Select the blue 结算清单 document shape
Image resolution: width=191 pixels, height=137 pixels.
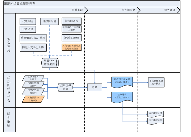[122, 97]
